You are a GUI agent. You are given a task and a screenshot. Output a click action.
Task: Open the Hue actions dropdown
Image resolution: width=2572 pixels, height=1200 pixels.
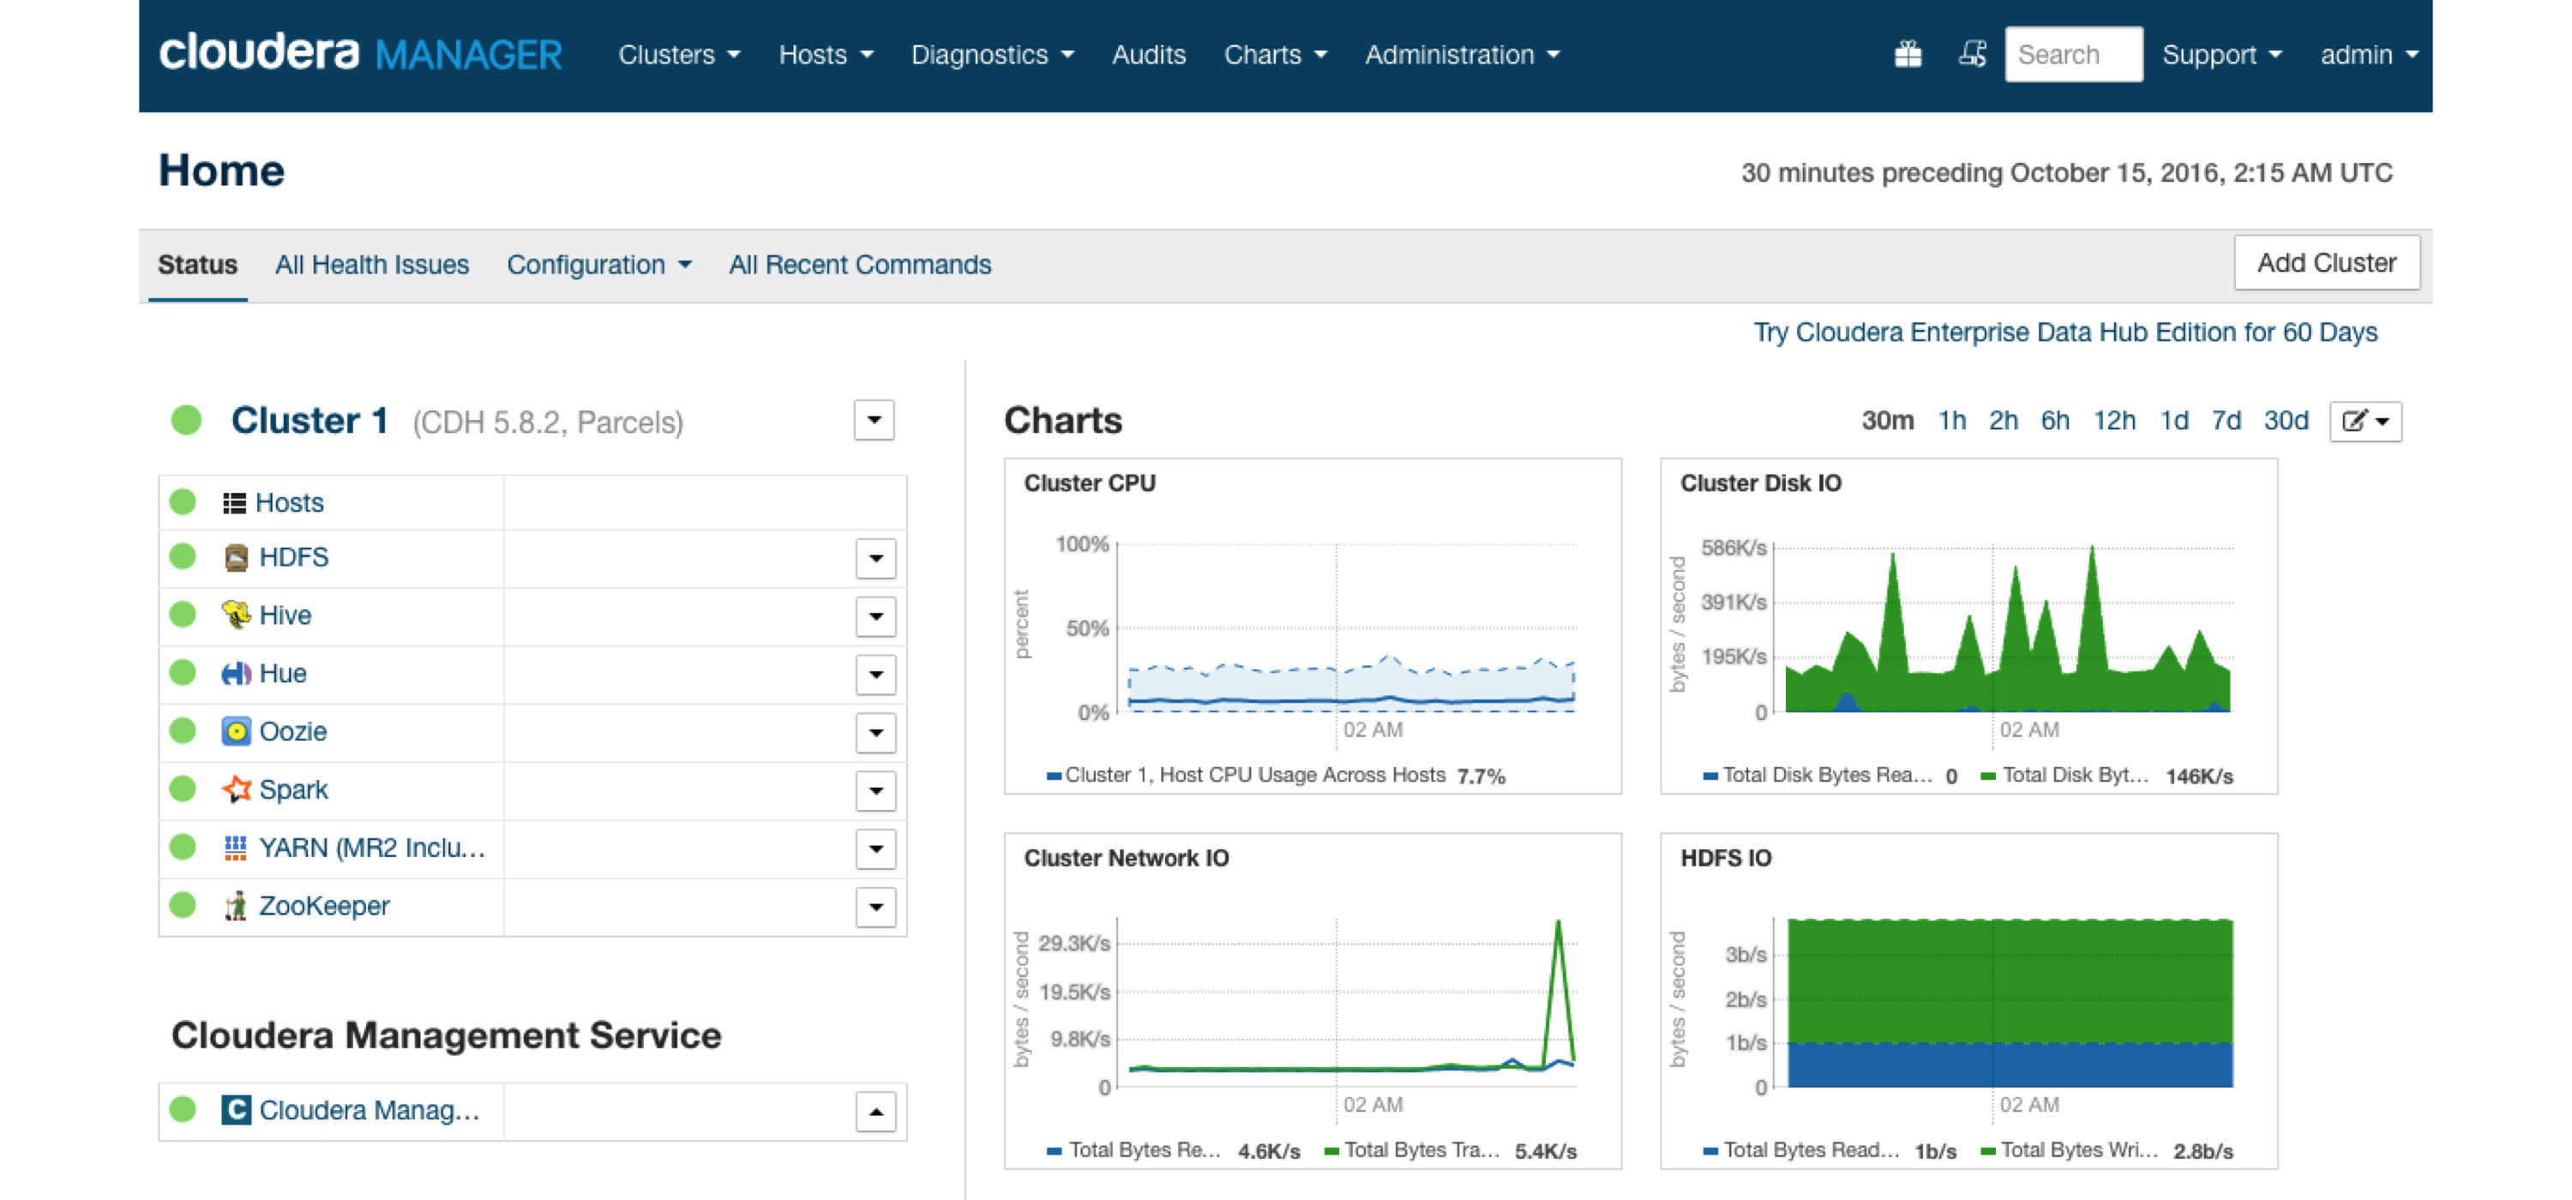point(875,674)
